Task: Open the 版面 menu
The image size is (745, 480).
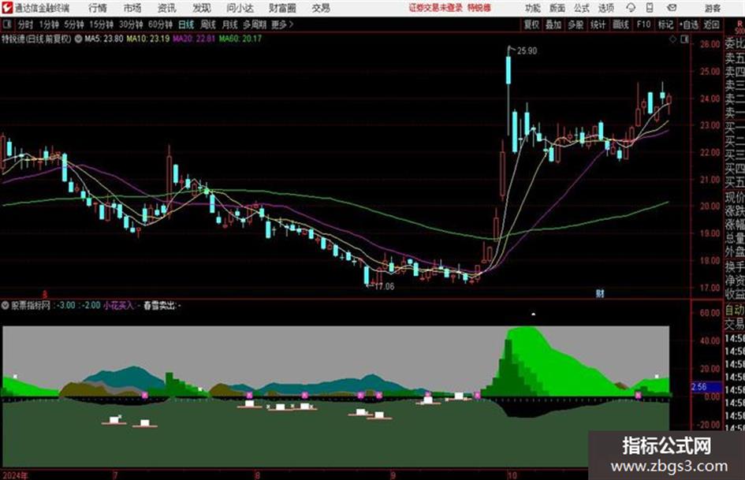Action: (x=557, y=8)
